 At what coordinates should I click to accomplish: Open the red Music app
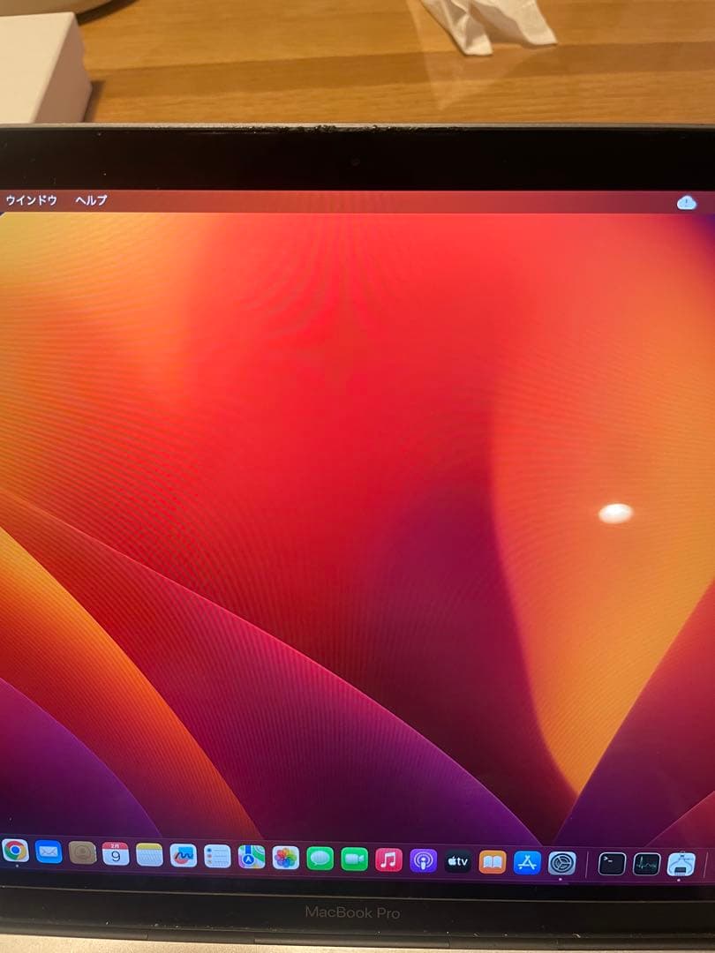click(388, 859)
